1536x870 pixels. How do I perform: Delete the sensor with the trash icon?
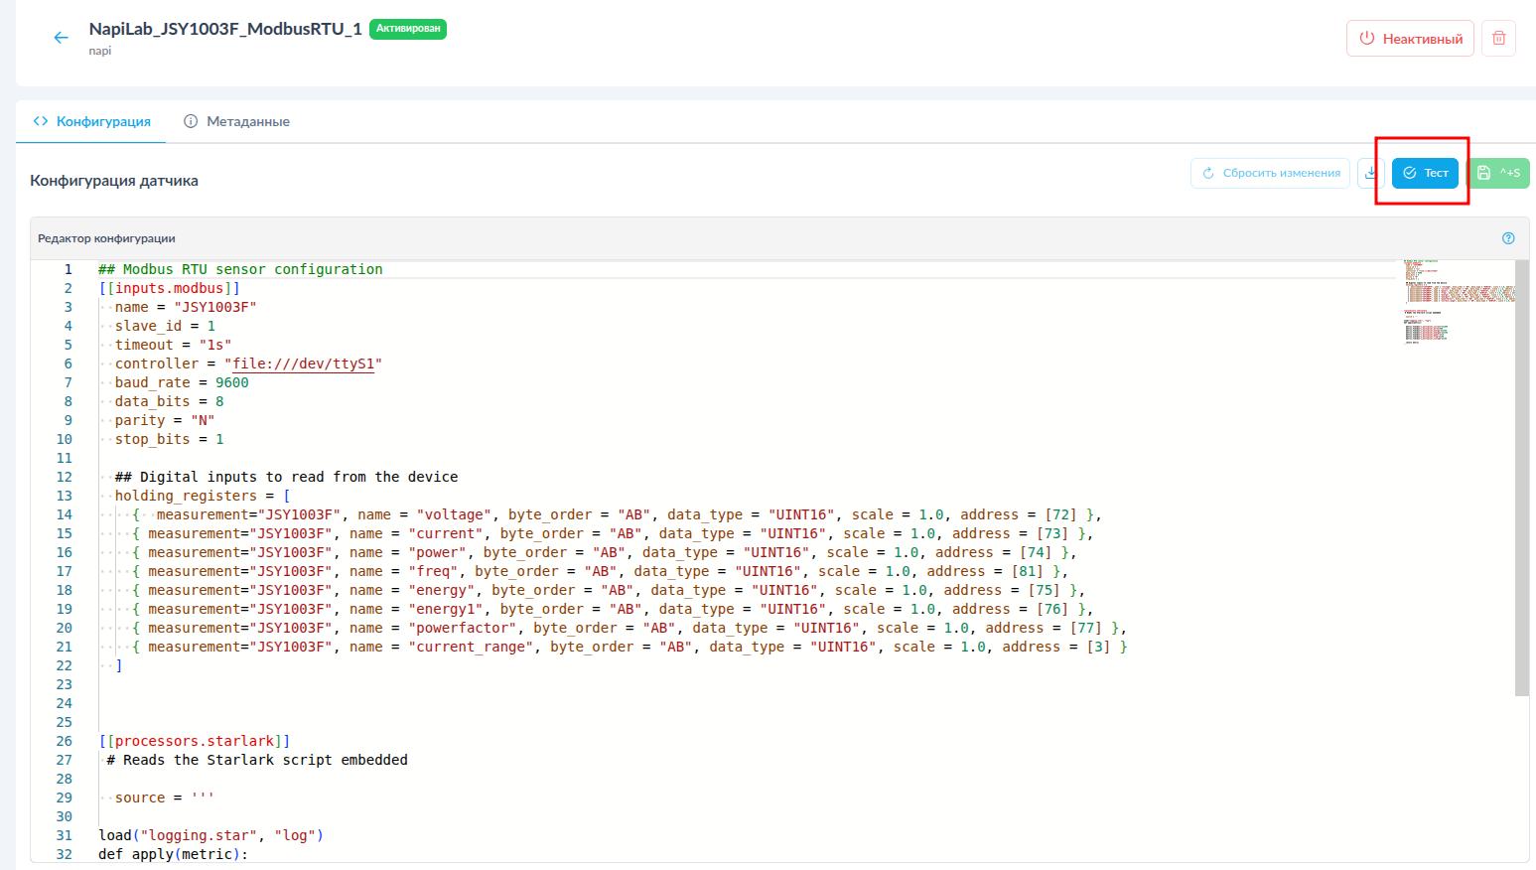[x=1498, y=39]
